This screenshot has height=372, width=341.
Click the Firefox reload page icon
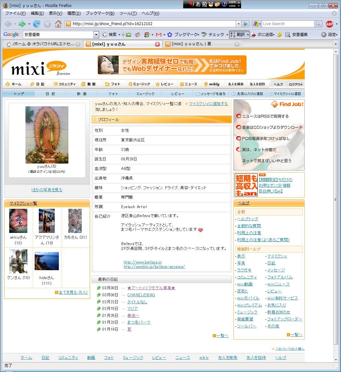pyautogui.click(x=37, y=24)
